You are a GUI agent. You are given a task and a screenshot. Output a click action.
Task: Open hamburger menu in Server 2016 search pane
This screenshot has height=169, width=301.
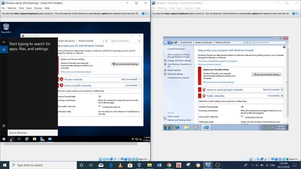pos(4,42)
